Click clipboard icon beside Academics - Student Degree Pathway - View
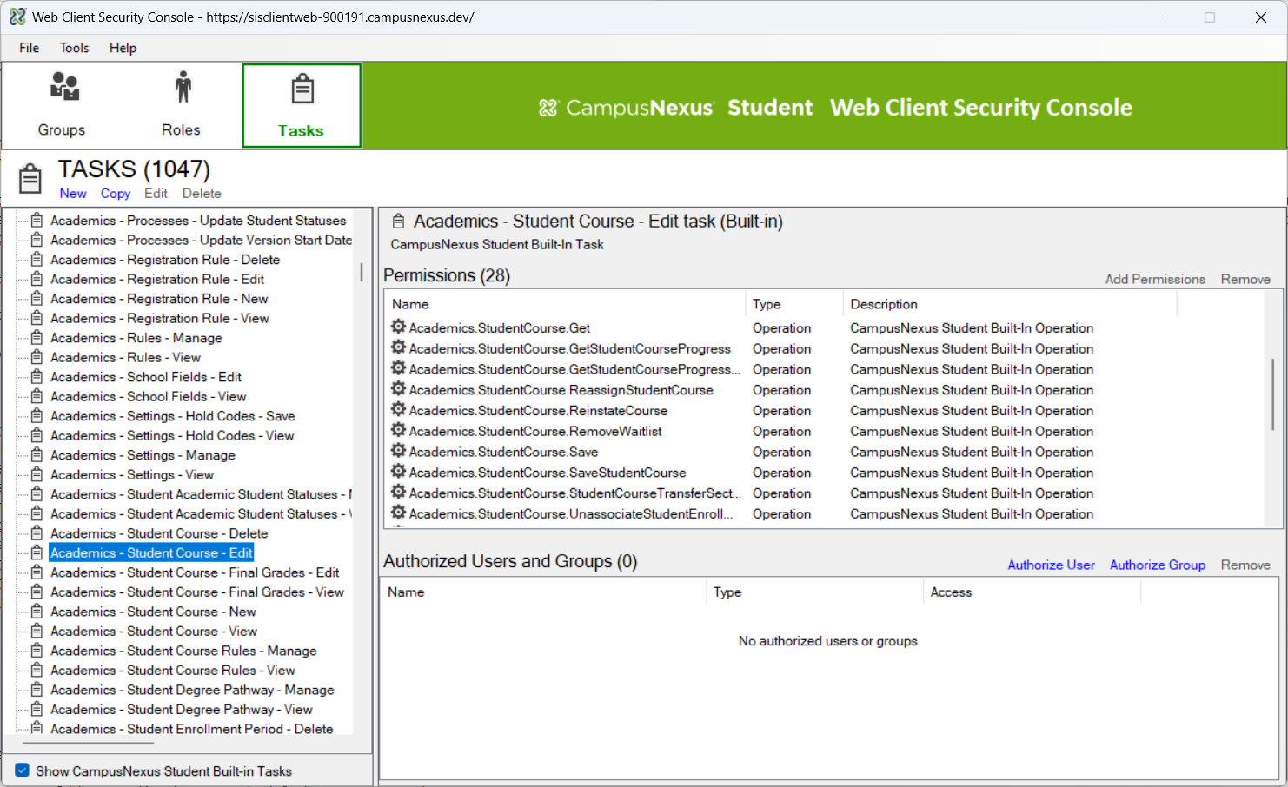 click(x=37, y=709)
